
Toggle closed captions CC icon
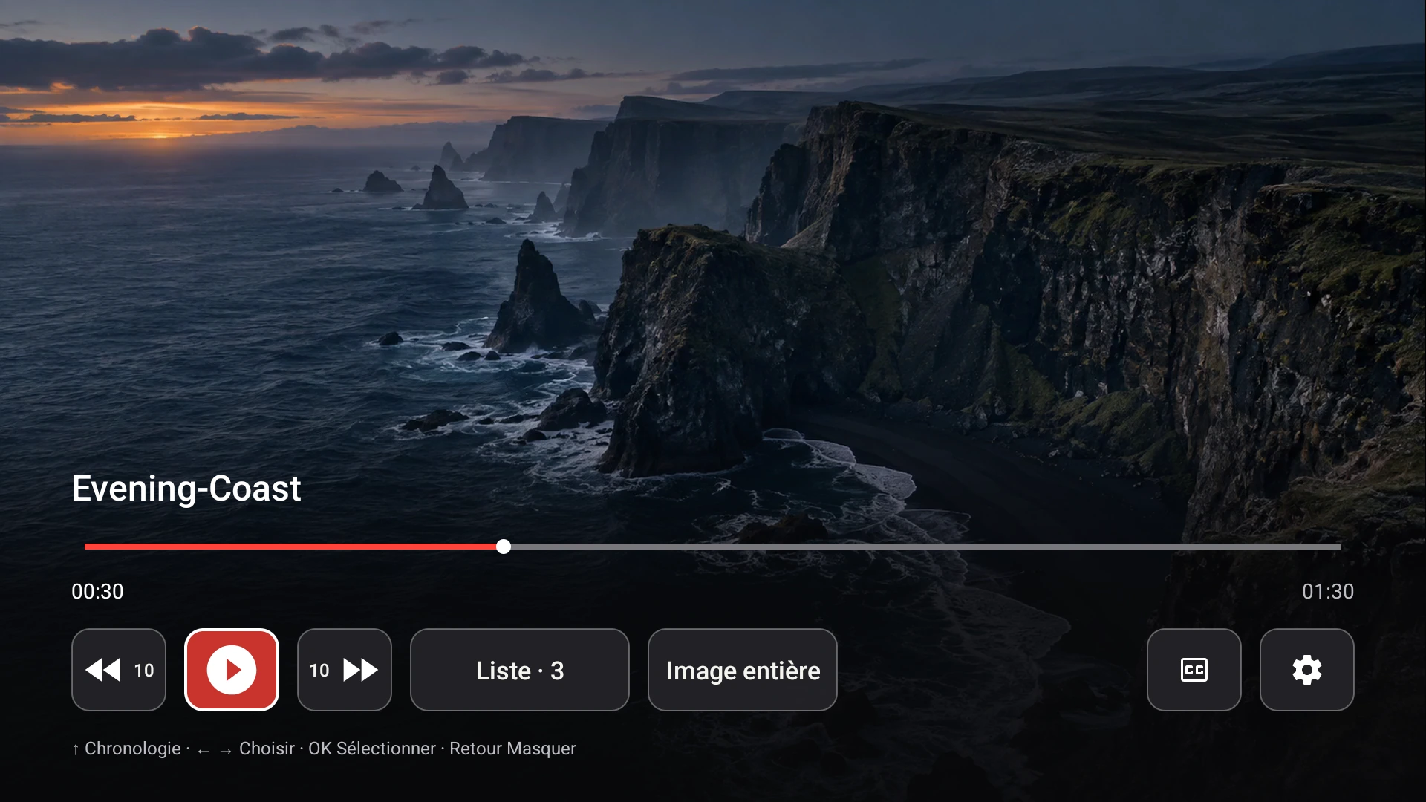1194,670
